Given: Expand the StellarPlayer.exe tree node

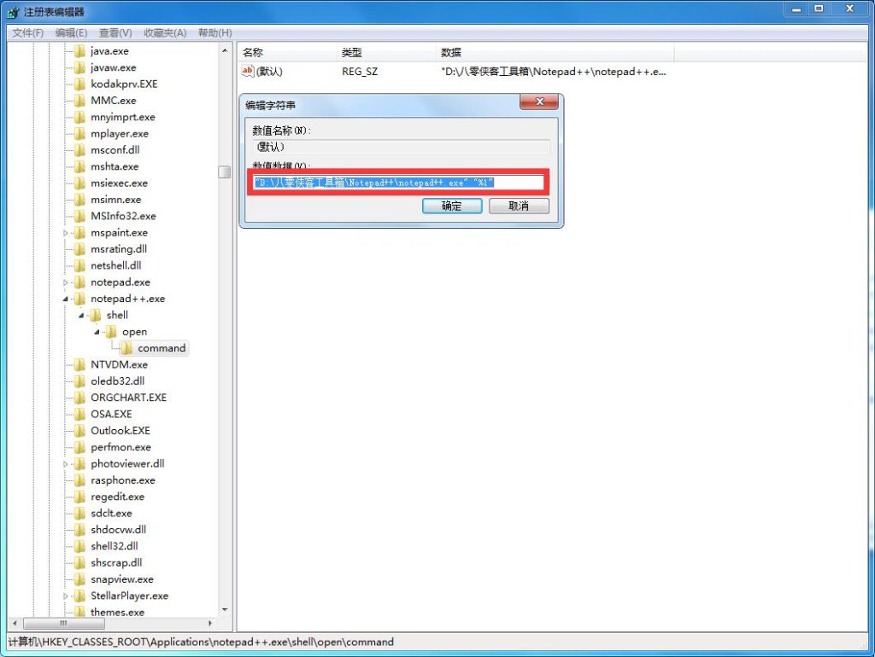Looking at the screenshot, I should click(x=65, y=596).
